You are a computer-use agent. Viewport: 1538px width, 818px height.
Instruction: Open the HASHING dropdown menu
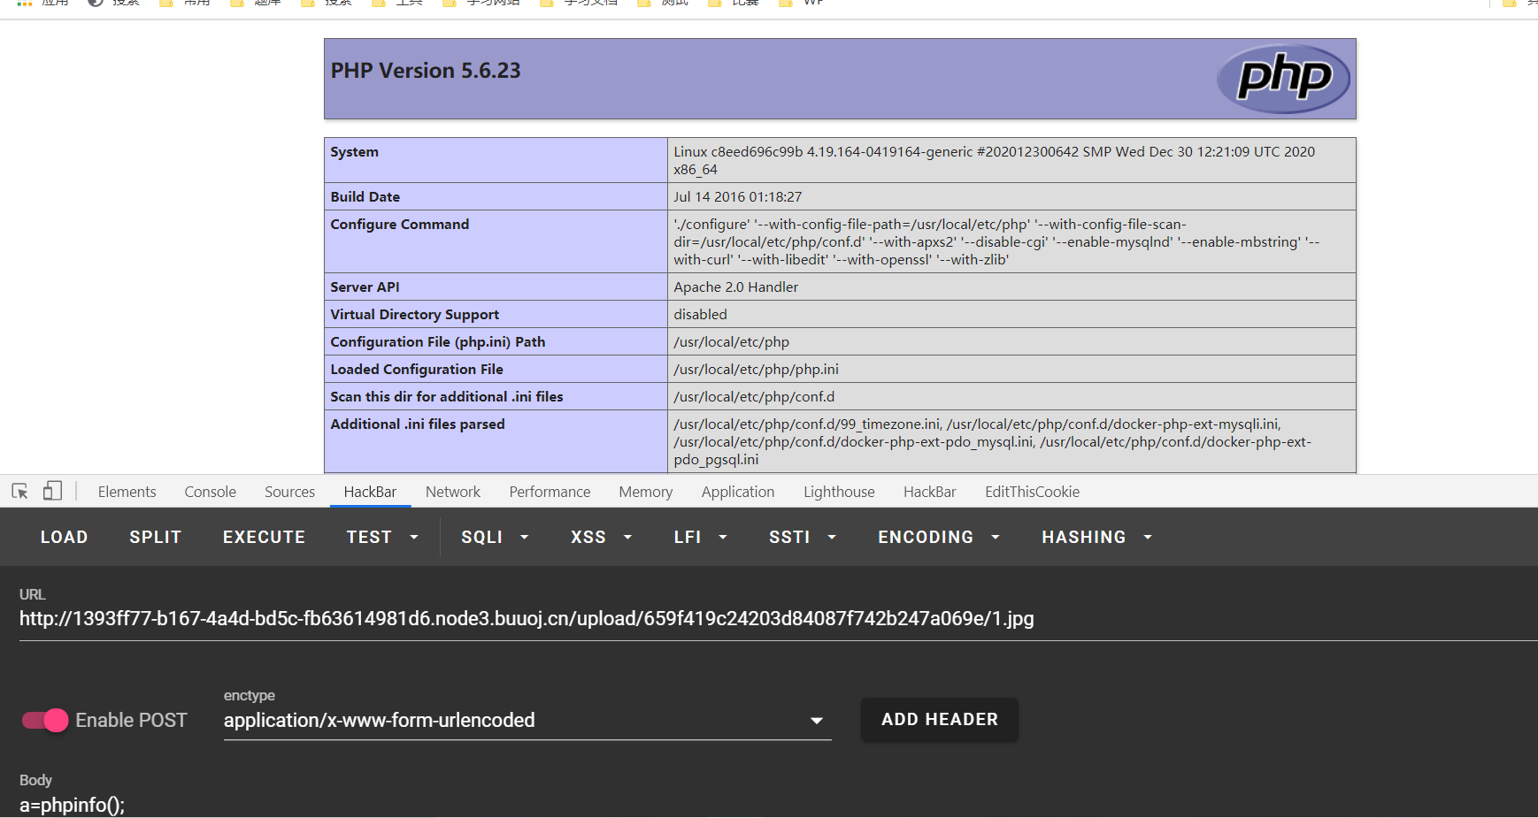coord(1096,537)
